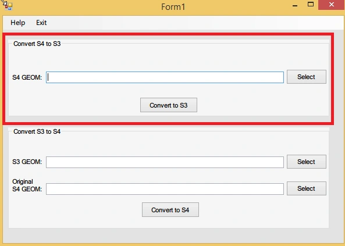Click Select button beside S3 GEOM field
The height and width of the screenshot is (246, 345).
[307, 162]
